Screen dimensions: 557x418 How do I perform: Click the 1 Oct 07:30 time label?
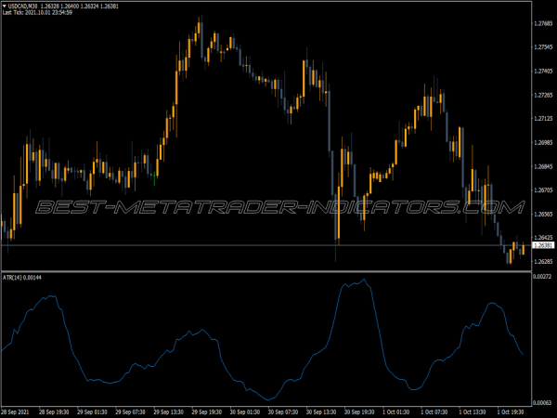(434, 412)
